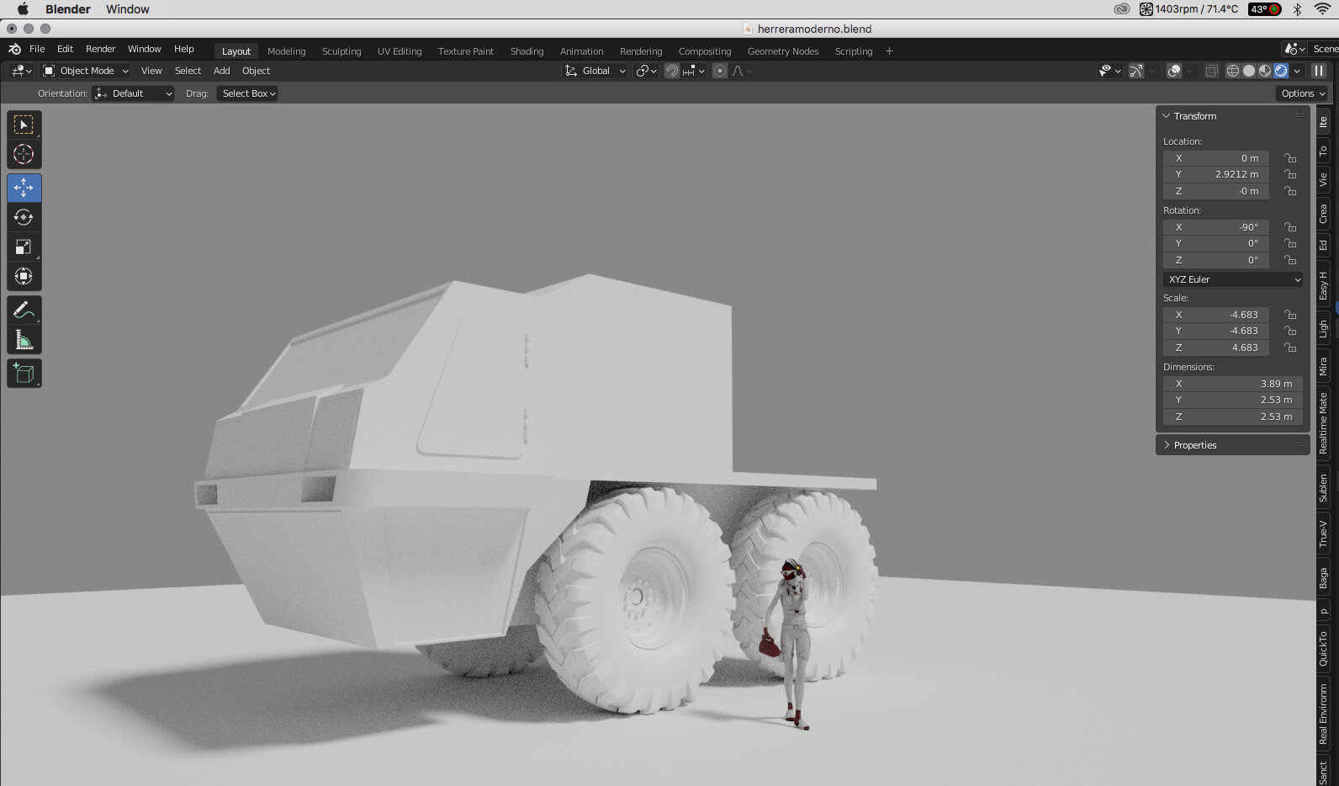
Task: Select the Scale tool
Action: pos(24,247)
